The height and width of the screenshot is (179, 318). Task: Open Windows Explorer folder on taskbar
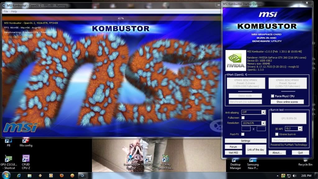click(x=30, y=176)
